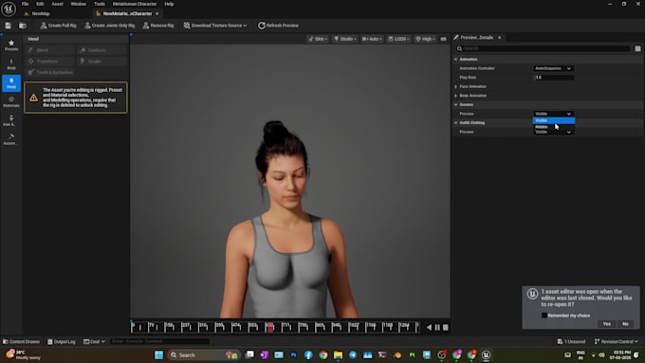Click Yes to re-open asset editor
Image resolution: width=645 pixels, height=363 pixels.
click(x=607, y=324)
